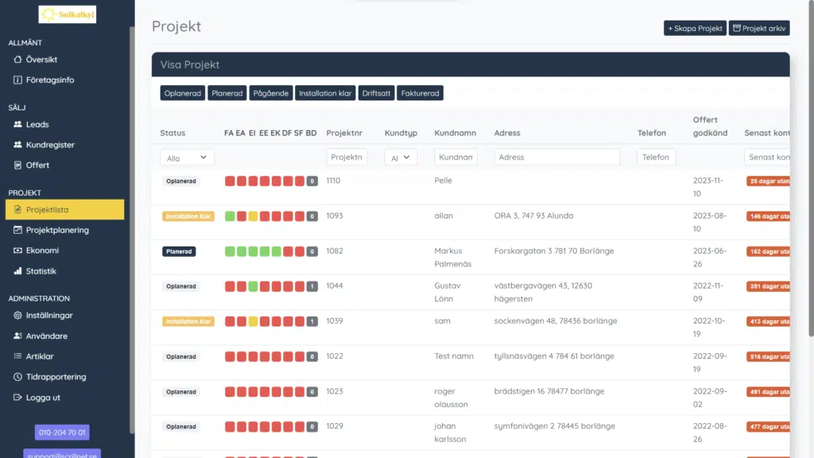Filter projects by Fakturerad status
This screenshot has width=814, height=458.
(x=420, y=93)
